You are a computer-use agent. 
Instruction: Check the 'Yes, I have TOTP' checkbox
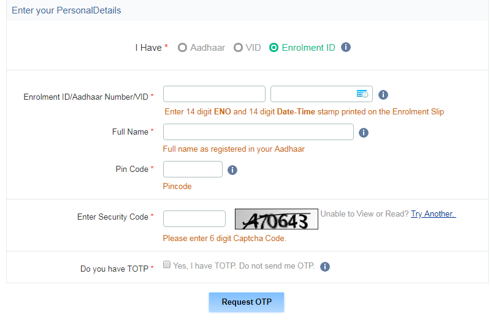tap(167, 265)
